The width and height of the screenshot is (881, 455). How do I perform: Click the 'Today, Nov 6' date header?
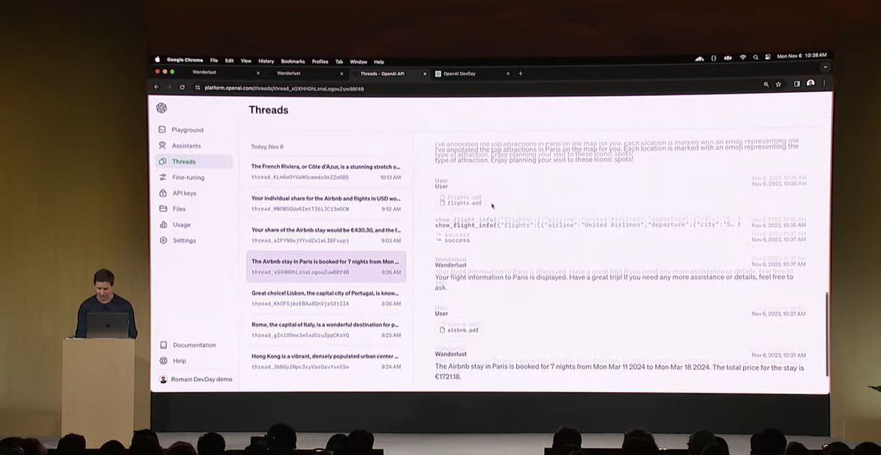point(267,147)
